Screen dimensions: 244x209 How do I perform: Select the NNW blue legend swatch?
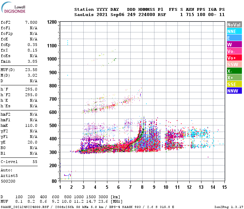pyautogui.click(x=234, y=91)
